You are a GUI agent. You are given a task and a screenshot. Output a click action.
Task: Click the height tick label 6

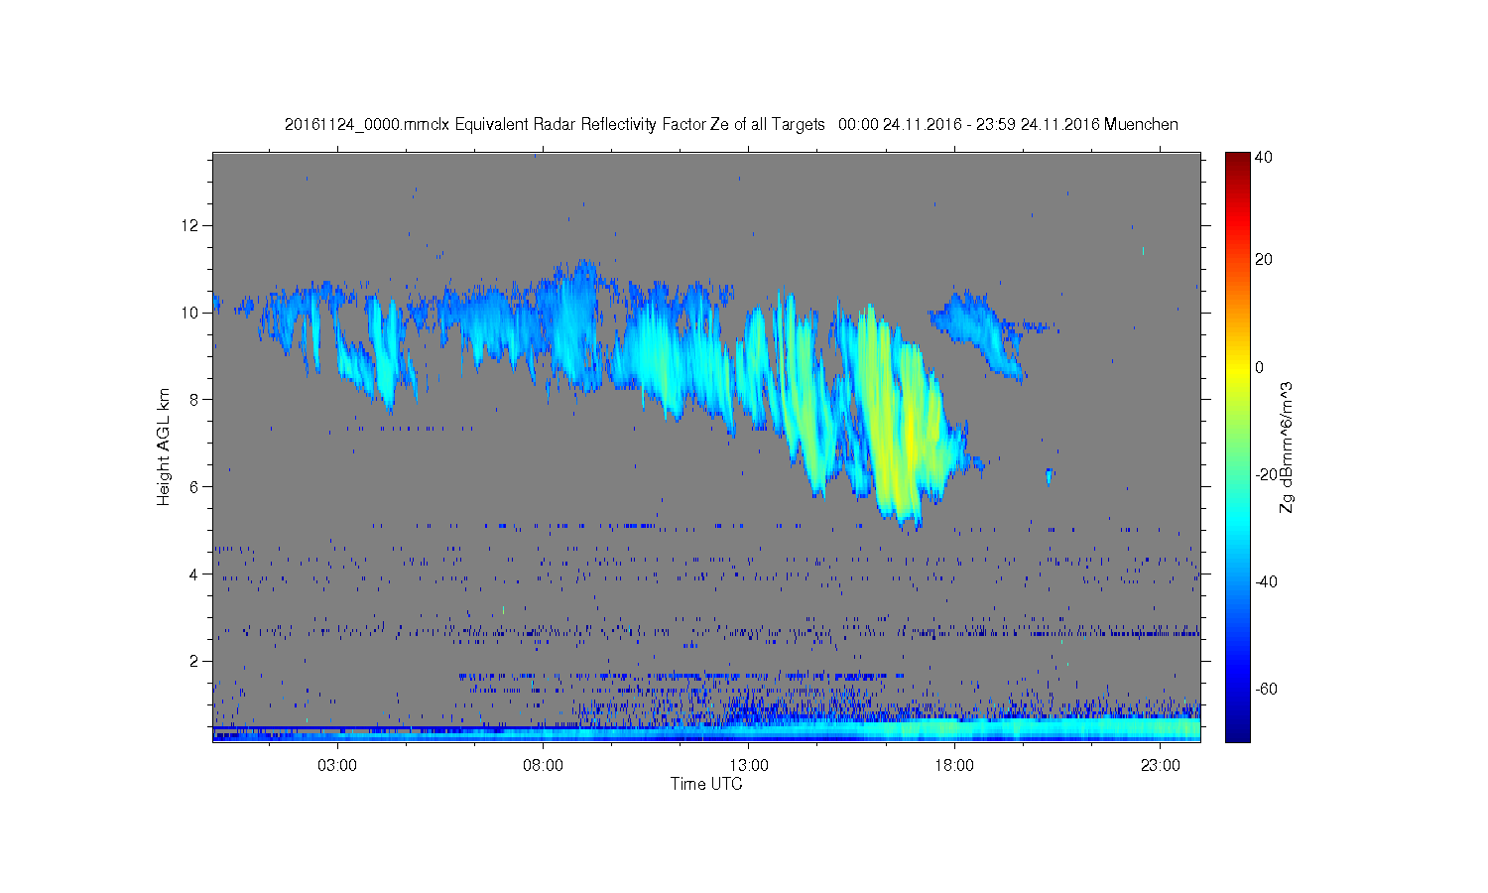coord(195,486)
